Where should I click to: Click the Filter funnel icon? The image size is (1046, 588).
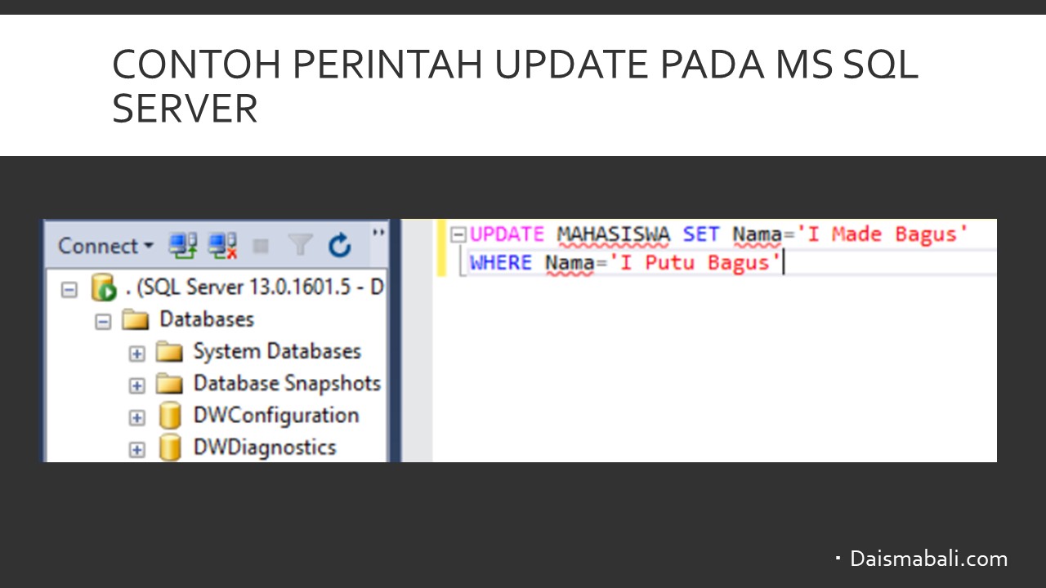tap(300, 245)
